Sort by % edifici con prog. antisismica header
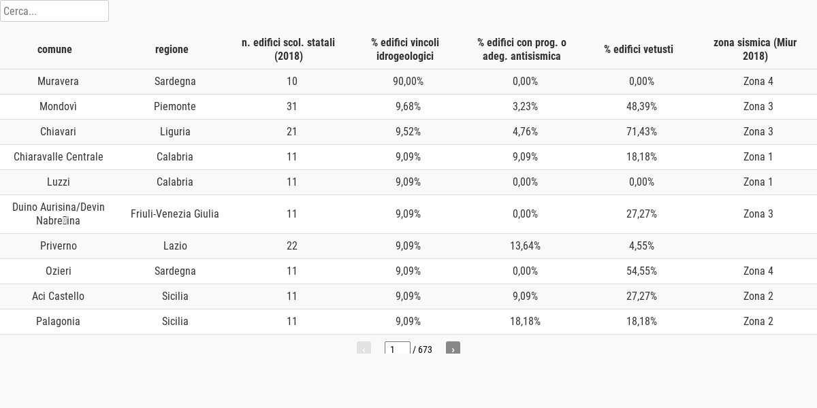The height and width of the screenshot is (408, 817). pos(522,49)
